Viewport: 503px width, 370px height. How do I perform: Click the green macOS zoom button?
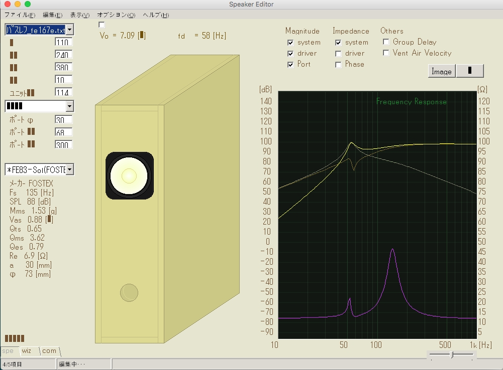coord(28,4)
